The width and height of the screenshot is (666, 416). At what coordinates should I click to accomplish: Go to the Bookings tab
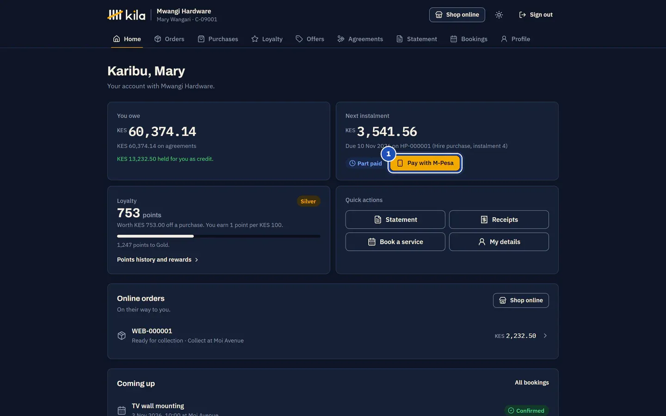click(x=469, y=39)
